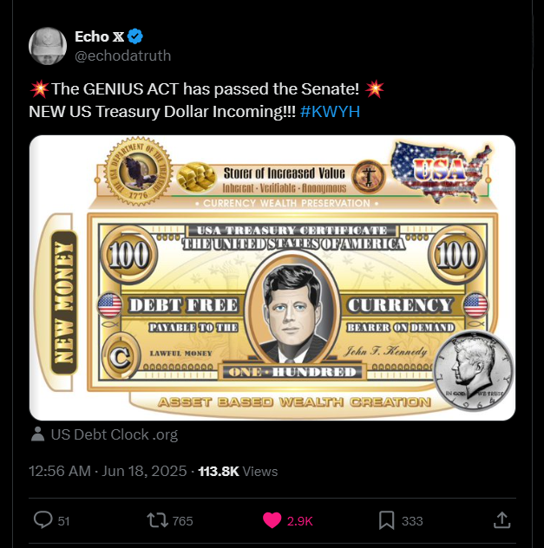Click the 333 bookmarks count
This screenshot has height=548, width=544.
coord(412,521)
